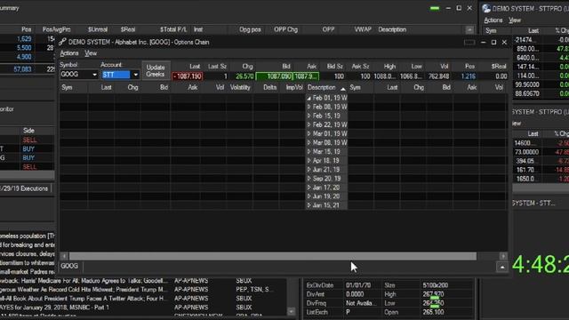The image size is (569, 320).
Task: Click the 14600 Last value in STTPRO
Action: (x=523, y=143)
